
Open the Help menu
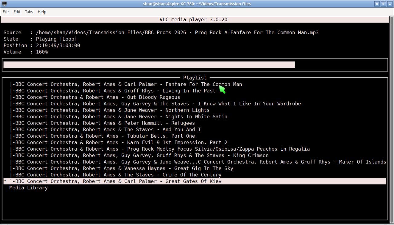pos(42,12)
